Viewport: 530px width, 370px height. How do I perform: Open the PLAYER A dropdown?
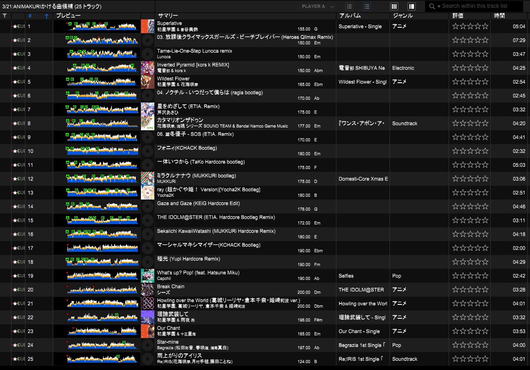click(318, 6)
